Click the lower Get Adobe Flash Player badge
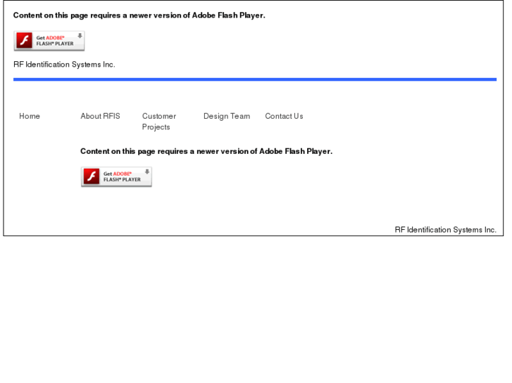Viewport: 512px width, 383px height. click(116, 176)
